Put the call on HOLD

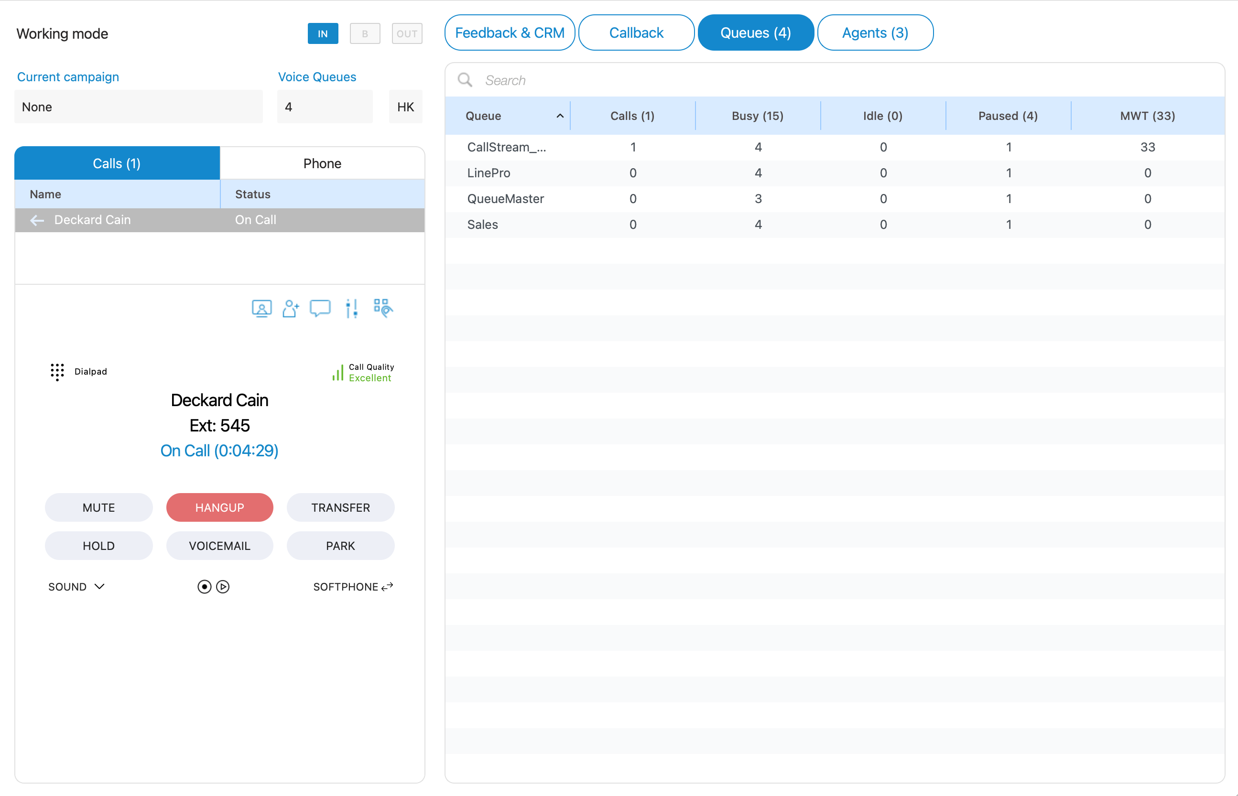(99, 546)
